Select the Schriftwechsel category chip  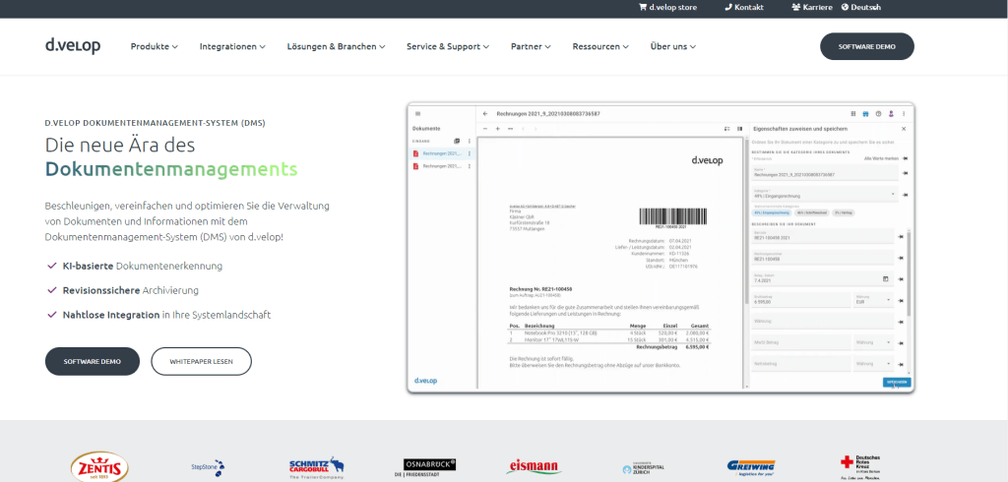coord(811,212)
